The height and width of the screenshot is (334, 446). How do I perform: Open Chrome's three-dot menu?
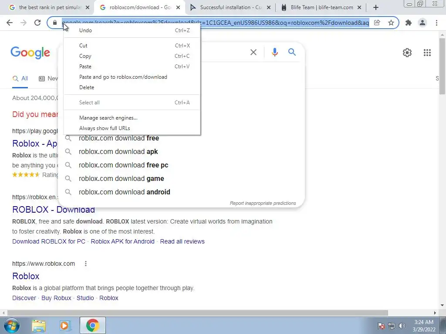pos(436,23)
